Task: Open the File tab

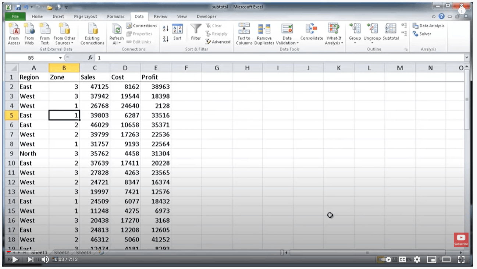Action: (15, 17)
